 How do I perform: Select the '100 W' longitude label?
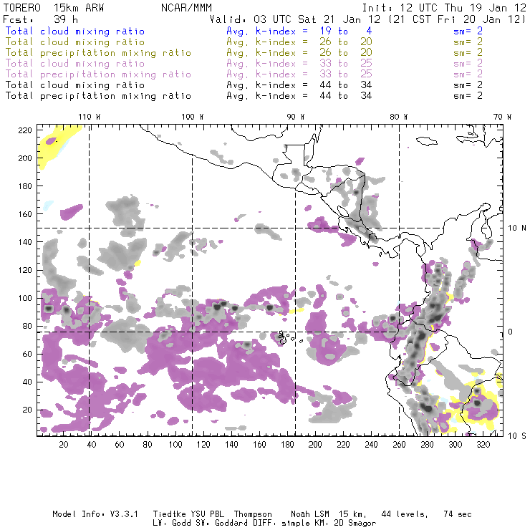pos(193,117)
